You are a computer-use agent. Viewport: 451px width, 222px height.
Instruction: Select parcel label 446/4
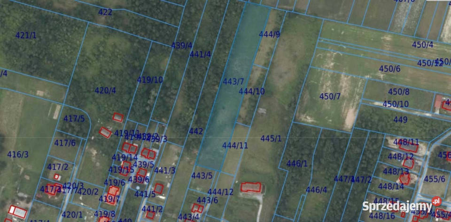tap(316, 190)
